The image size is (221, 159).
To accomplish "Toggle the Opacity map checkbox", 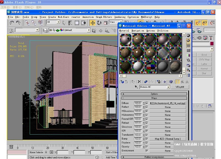I will pyautogui.click(x=147, y=147).
